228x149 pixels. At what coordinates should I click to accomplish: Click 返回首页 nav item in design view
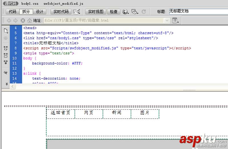60,112
